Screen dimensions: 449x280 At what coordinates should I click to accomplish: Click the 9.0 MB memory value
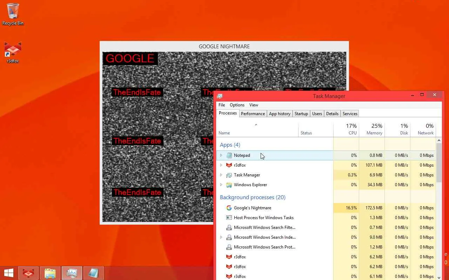(x=376, y=237)
